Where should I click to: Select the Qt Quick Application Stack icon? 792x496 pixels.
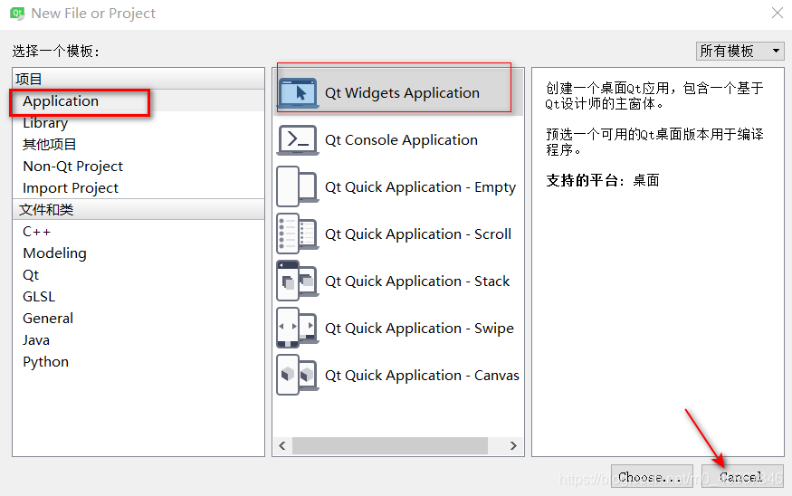click(298, 281)
